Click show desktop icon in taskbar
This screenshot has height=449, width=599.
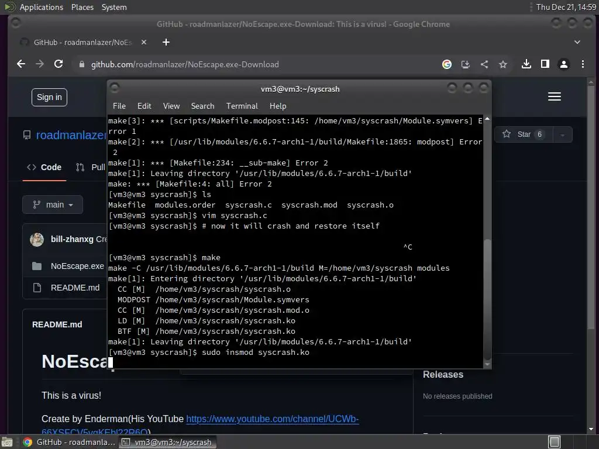point(7,442)
